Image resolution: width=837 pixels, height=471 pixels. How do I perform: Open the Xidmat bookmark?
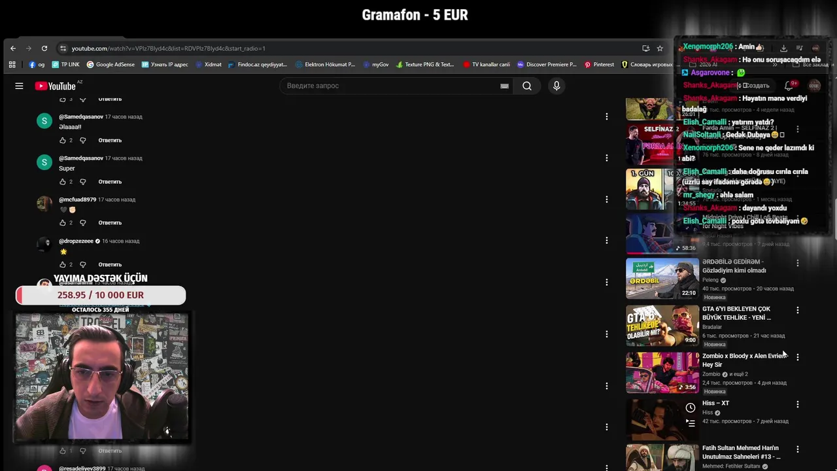pyautogui.click(x=208, y=65)
